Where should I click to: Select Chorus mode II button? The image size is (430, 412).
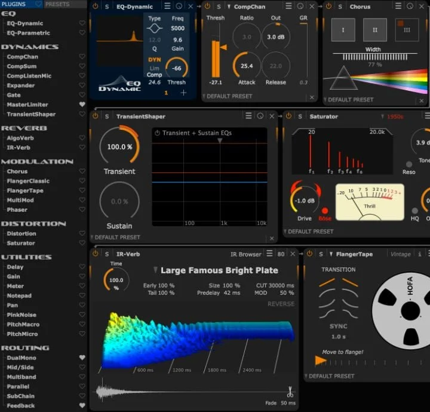tap(374, 30)
